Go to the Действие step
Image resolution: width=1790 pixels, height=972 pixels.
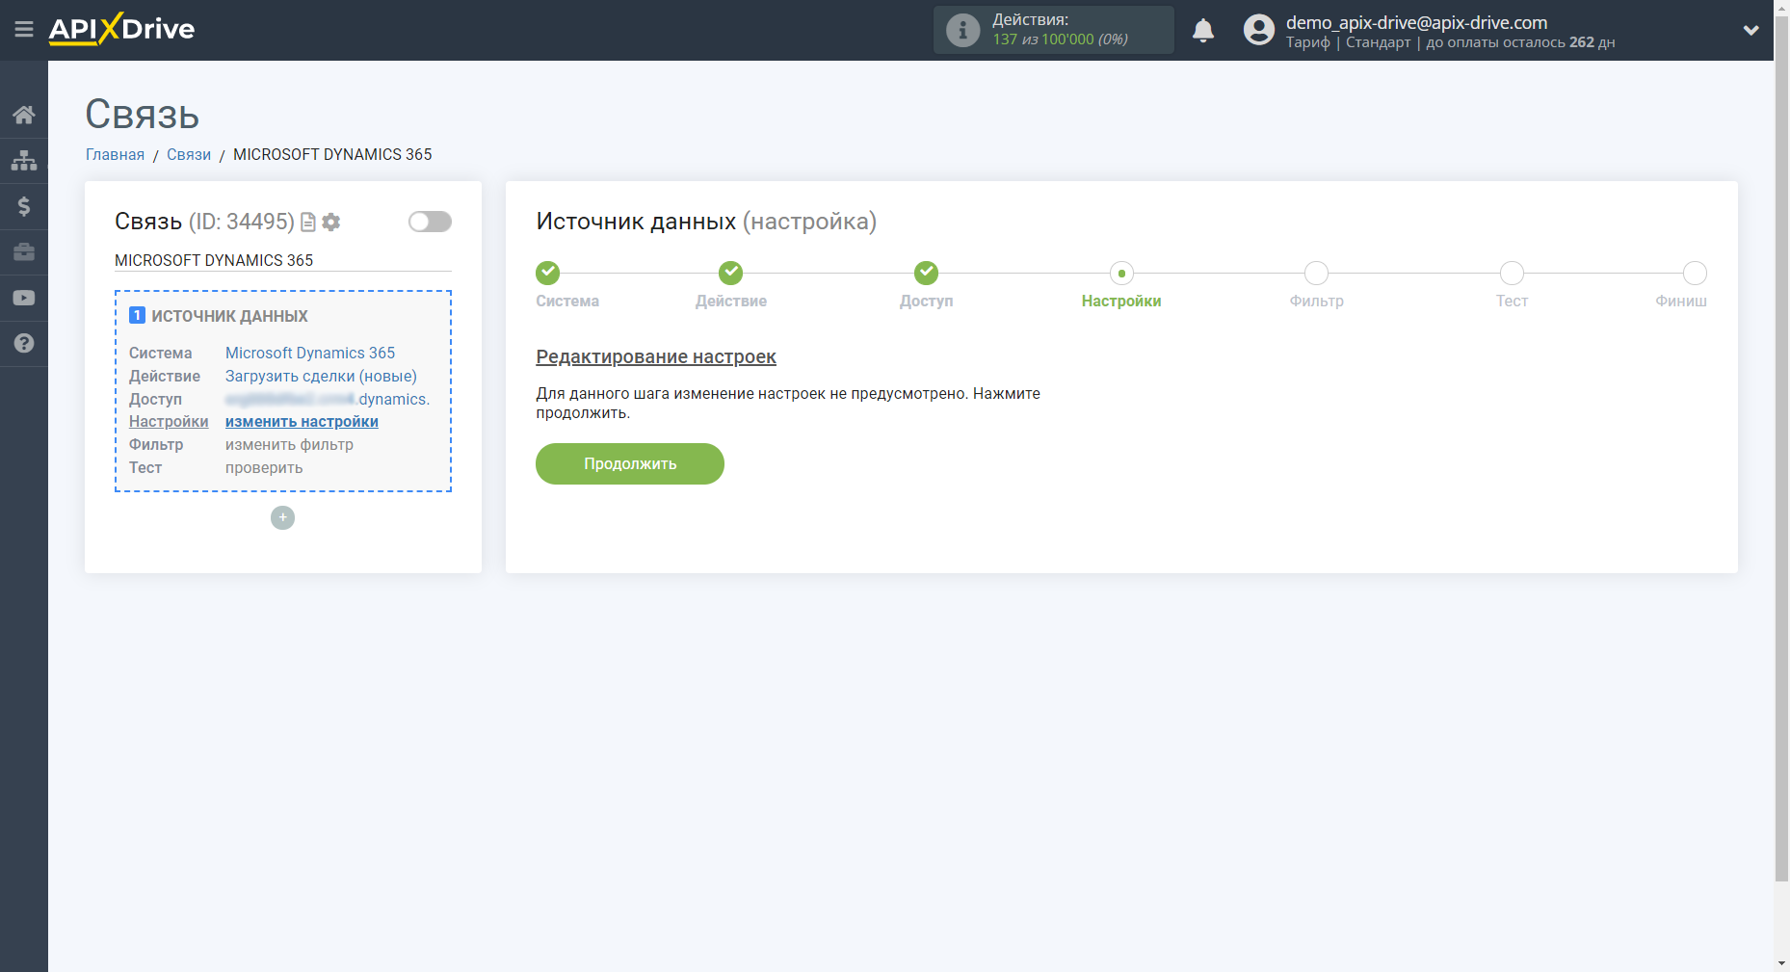731,274
